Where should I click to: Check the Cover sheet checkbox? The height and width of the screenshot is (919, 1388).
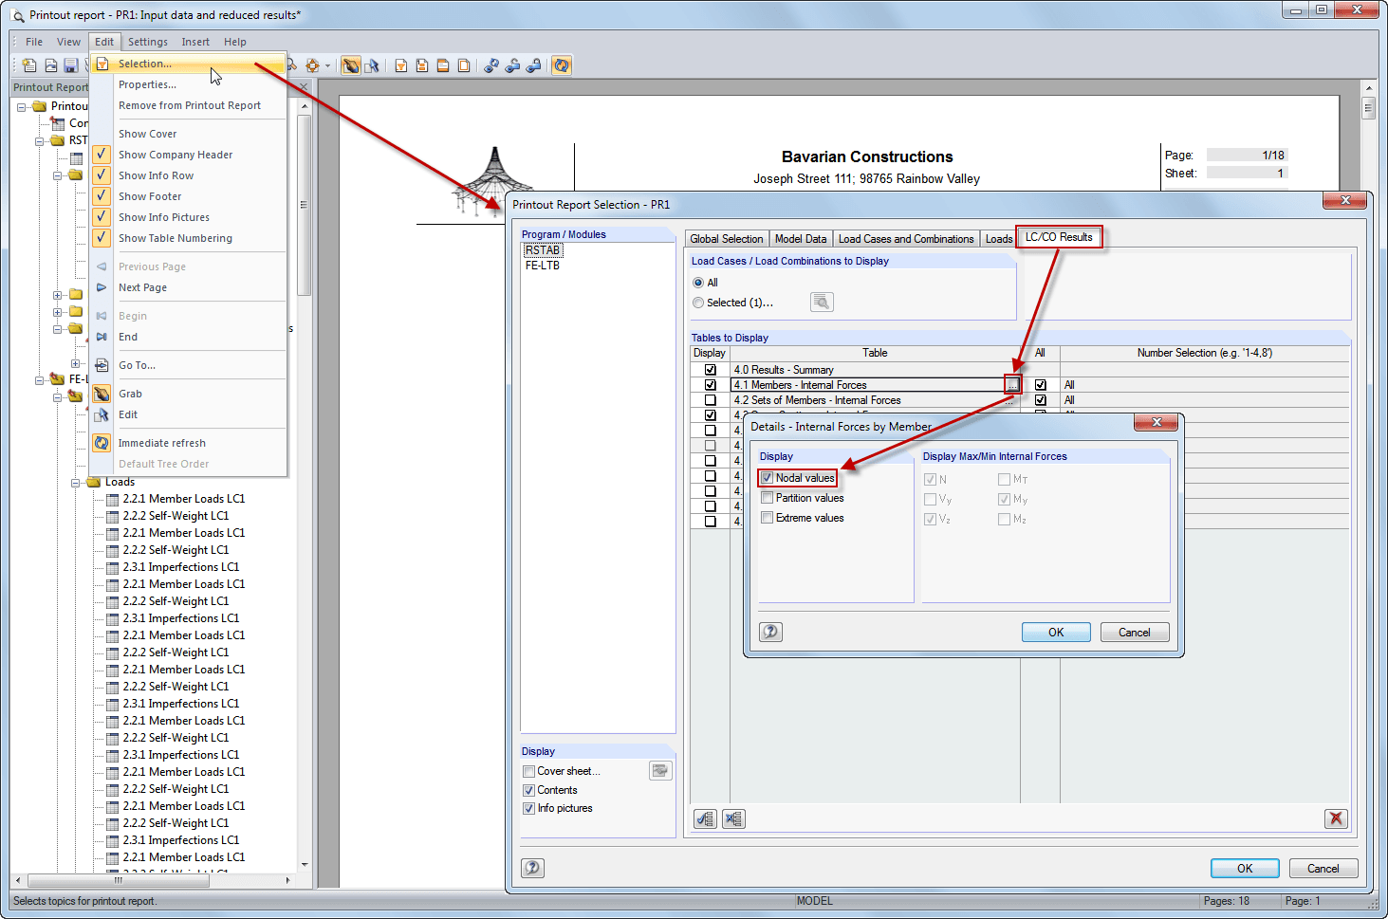tap(528, 771)
